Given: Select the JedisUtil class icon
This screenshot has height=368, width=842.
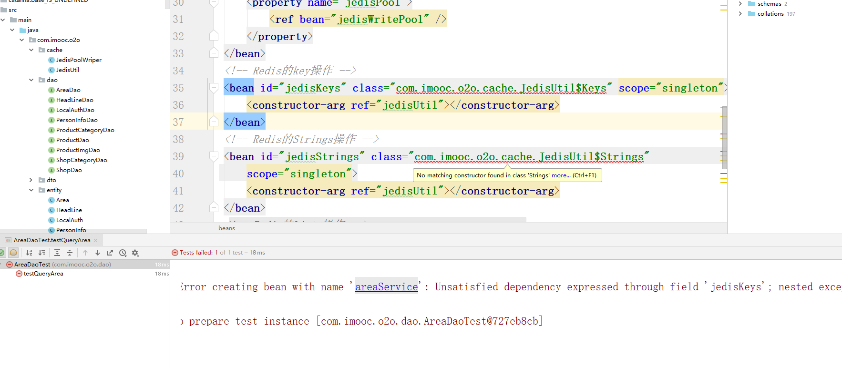Looking at the screenshot, I should (x=51, y=70).
